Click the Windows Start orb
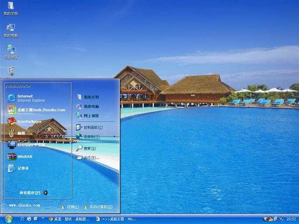The width and height of the screenshot is (299, 224). [x=8, y=219]
